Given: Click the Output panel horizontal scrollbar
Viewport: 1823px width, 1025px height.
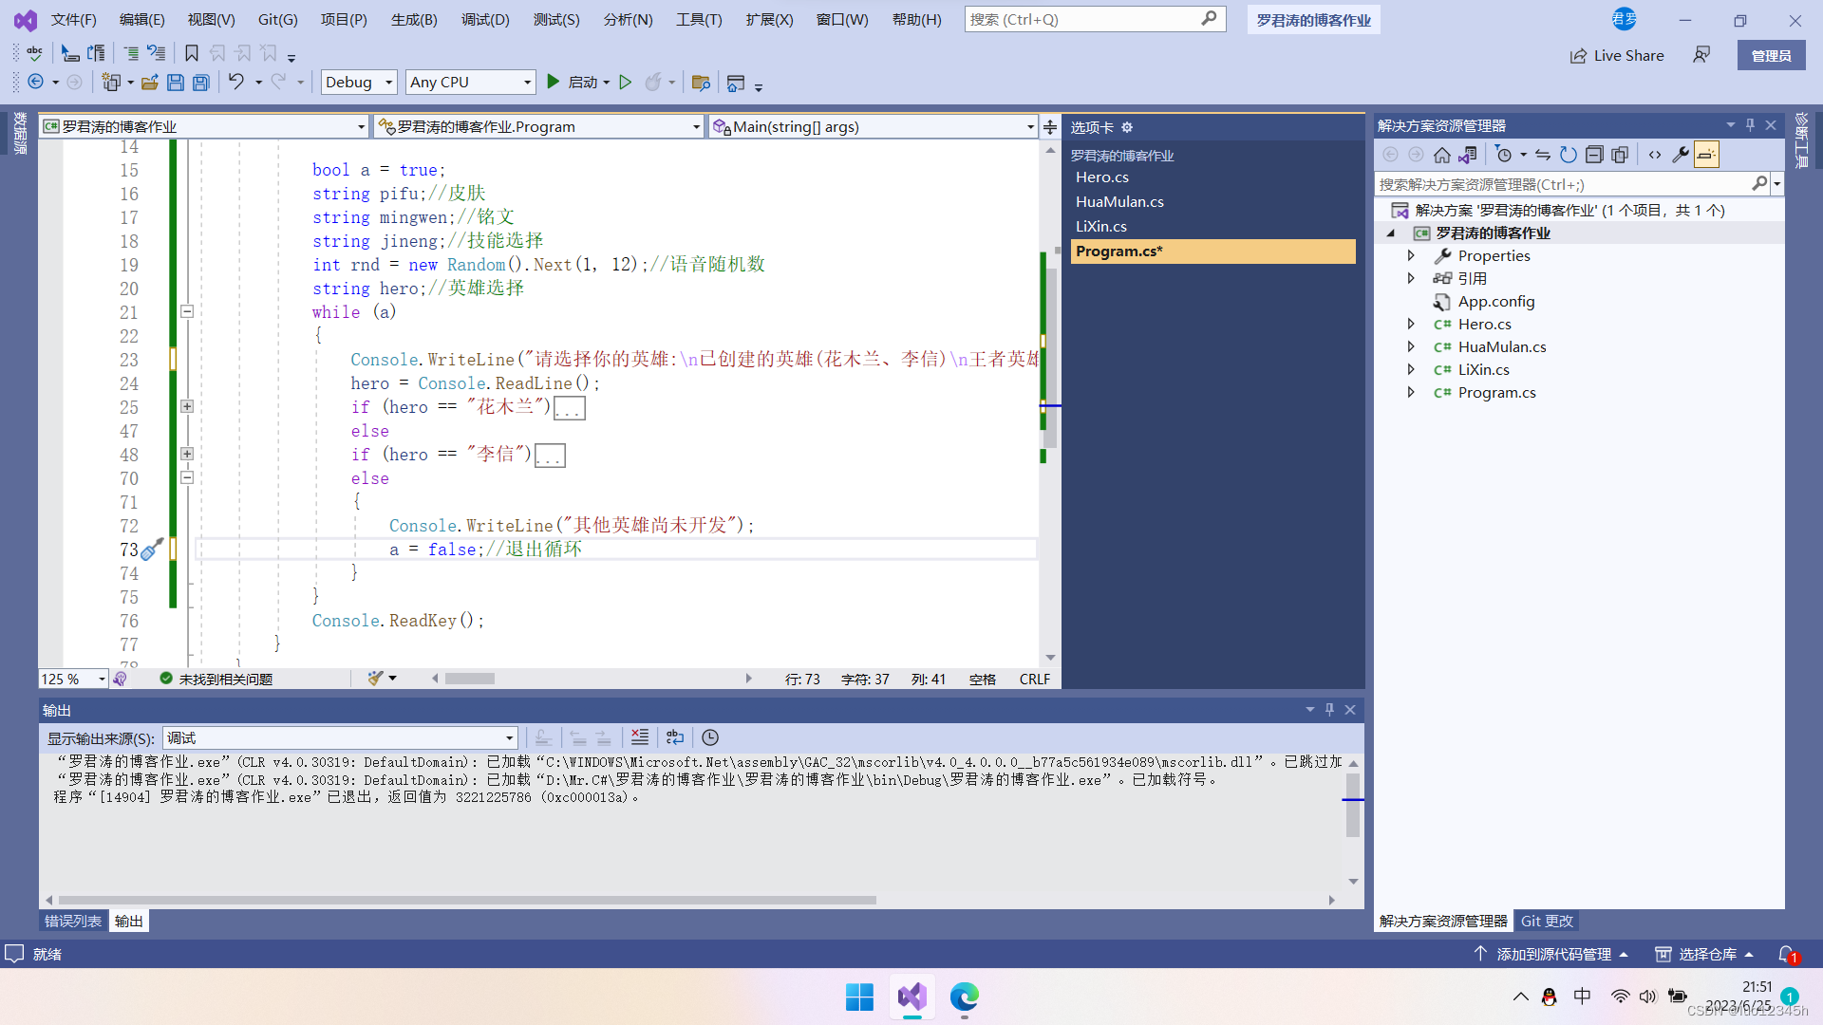Looking at the screenshot, I should [465, 900].
